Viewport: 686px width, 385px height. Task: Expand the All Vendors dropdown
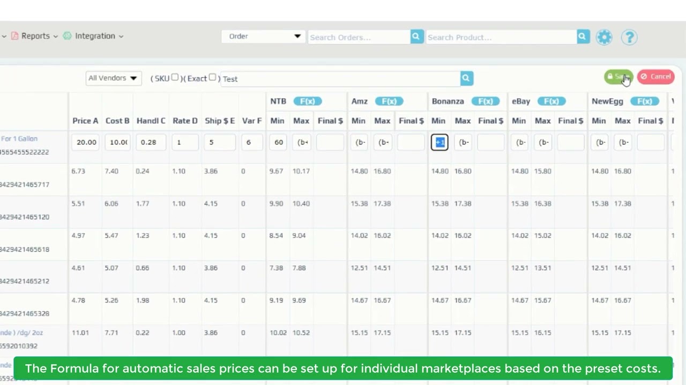[x=113, y=78]
